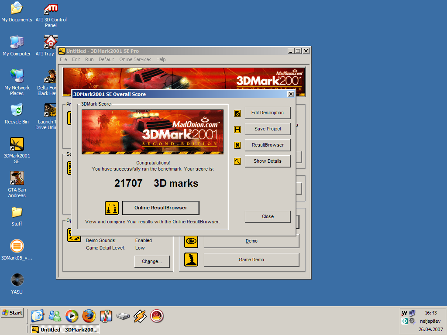The image size is (447, 335).
Task: Click the Show Details magnifier icon
Action: click(x=237, y=161)
